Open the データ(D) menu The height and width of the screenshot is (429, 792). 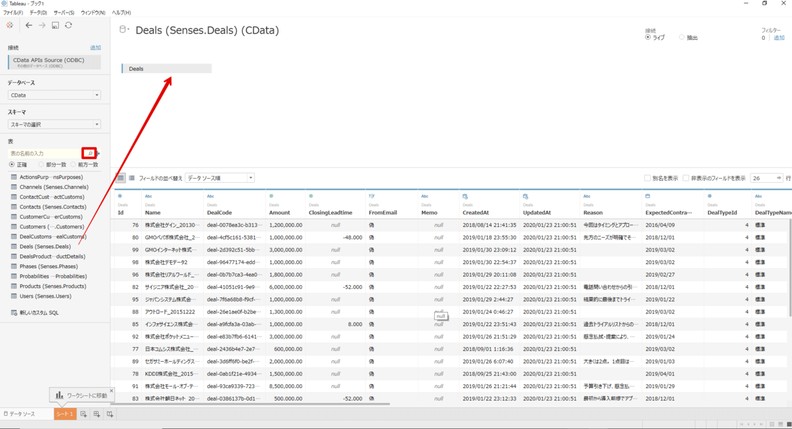[38, 13]
